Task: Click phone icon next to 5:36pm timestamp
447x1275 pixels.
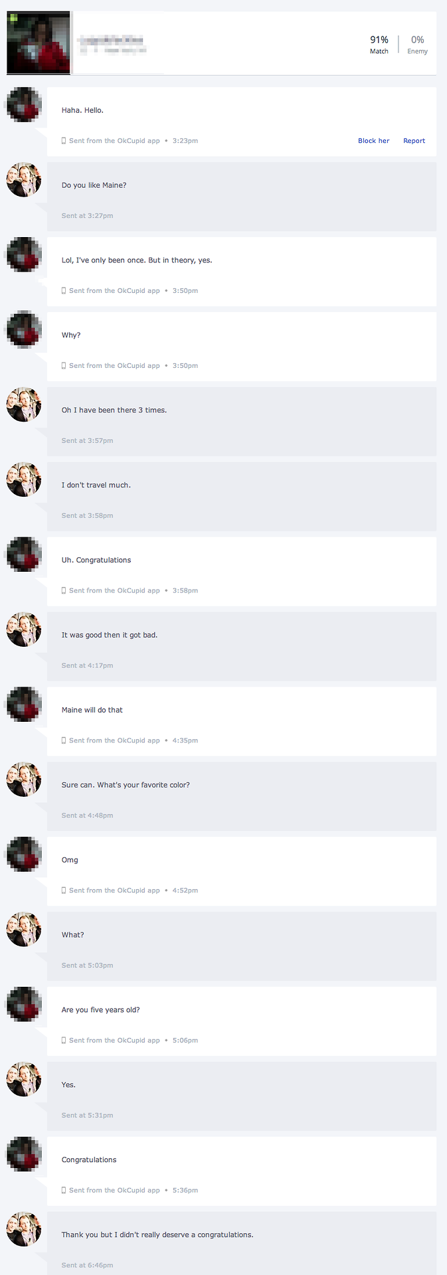Action: point(64,1190)
